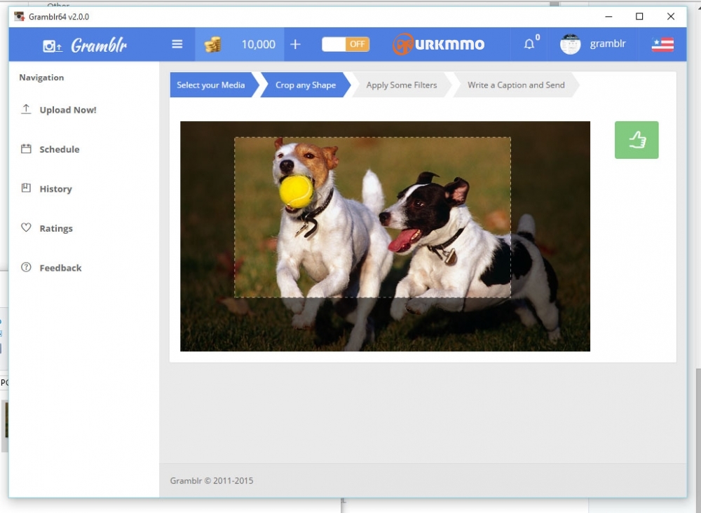Click the History bookmark icon
Screen dimensions: 701x513
click(26, 188)
